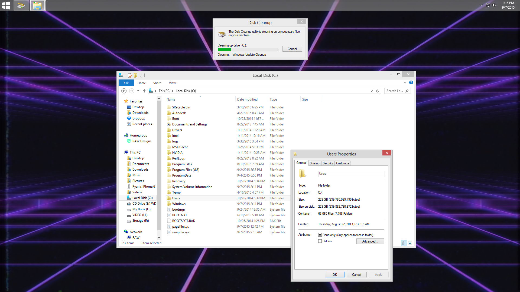Toggle the Read-only attribute checkbox
The height and width of the screenshot is (292, 520).
pyautogui.click(x=320, y=235)
